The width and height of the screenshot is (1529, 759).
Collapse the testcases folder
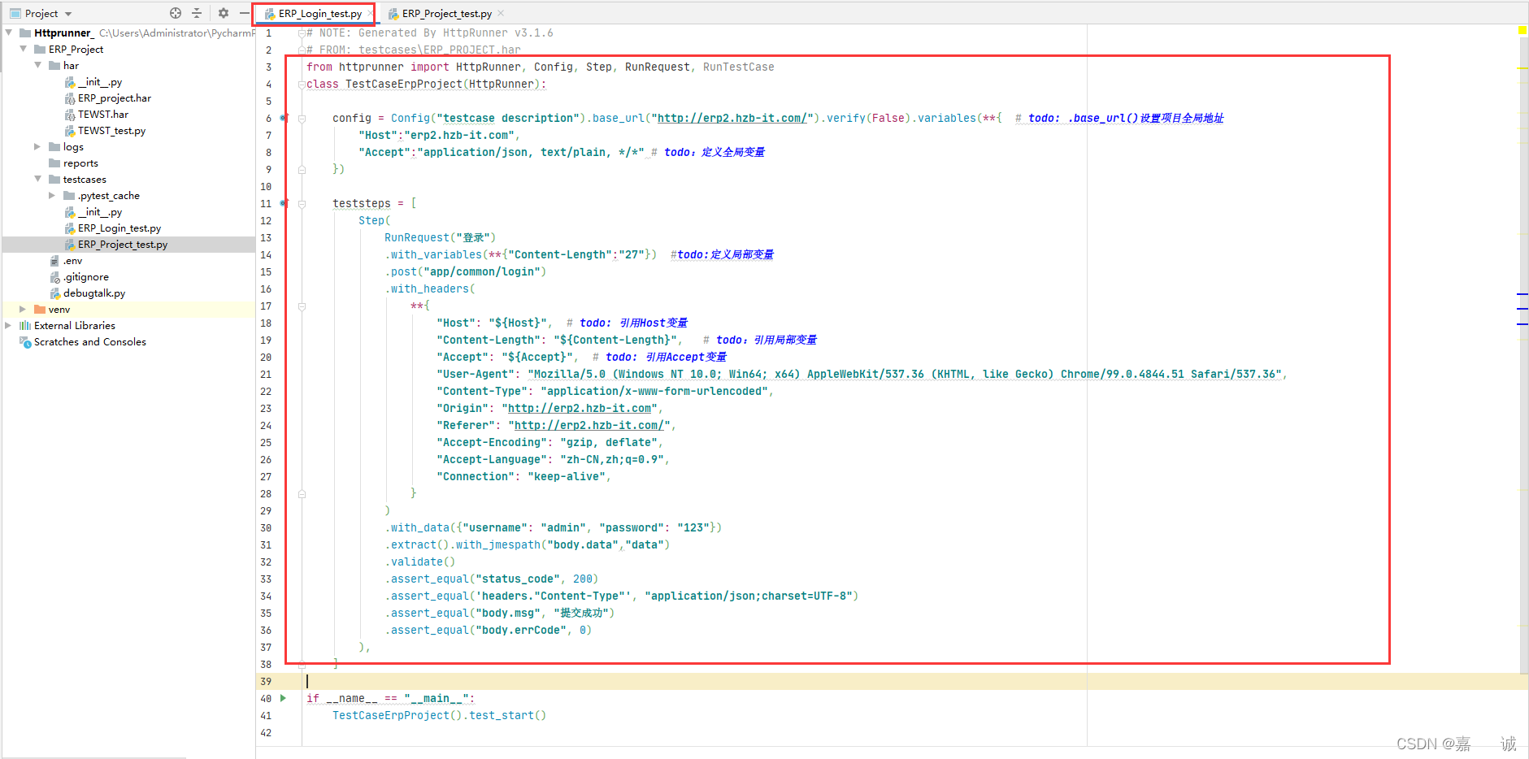(x=38, y=180)
